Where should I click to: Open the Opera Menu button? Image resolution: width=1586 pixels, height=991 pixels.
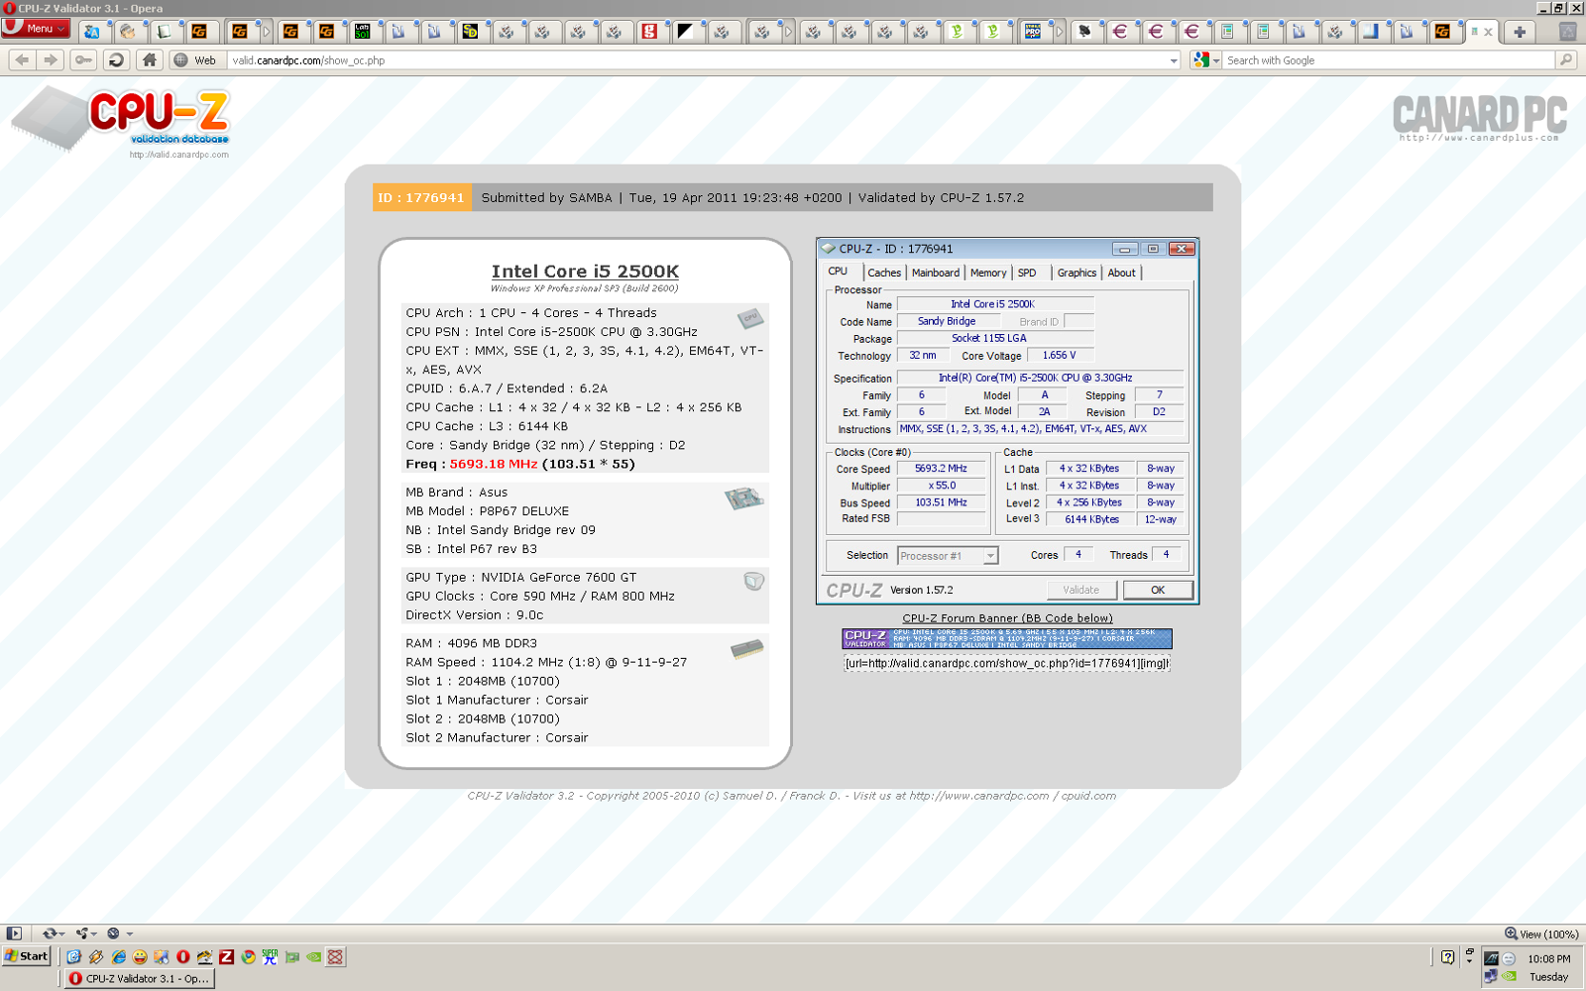[x=36, y=29]
